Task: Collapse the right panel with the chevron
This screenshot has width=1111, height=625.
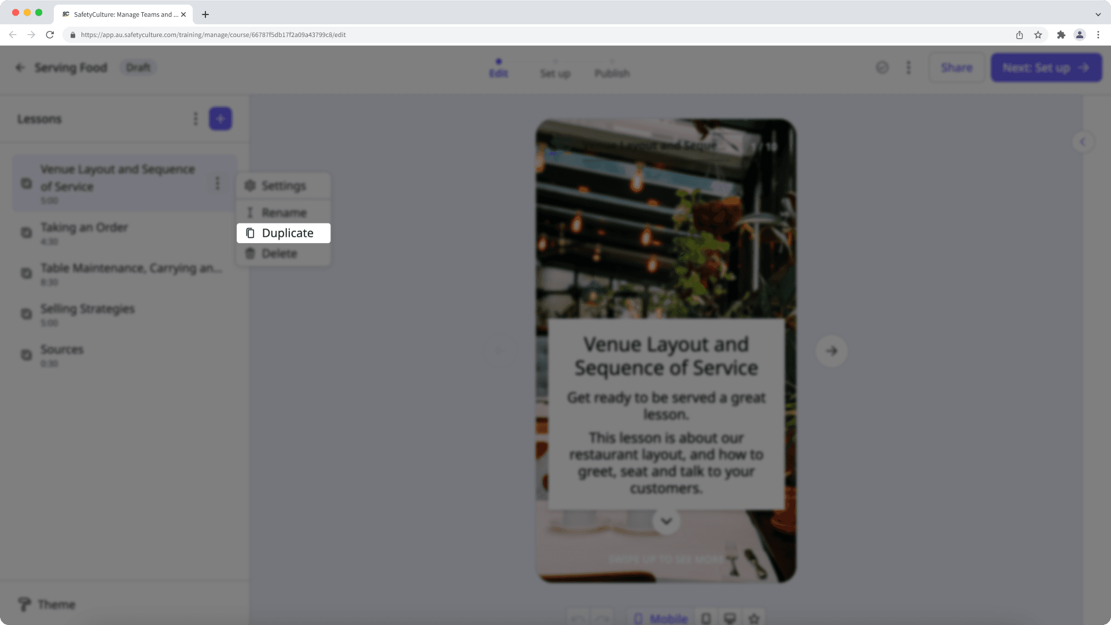Action: click(1083, 141)
